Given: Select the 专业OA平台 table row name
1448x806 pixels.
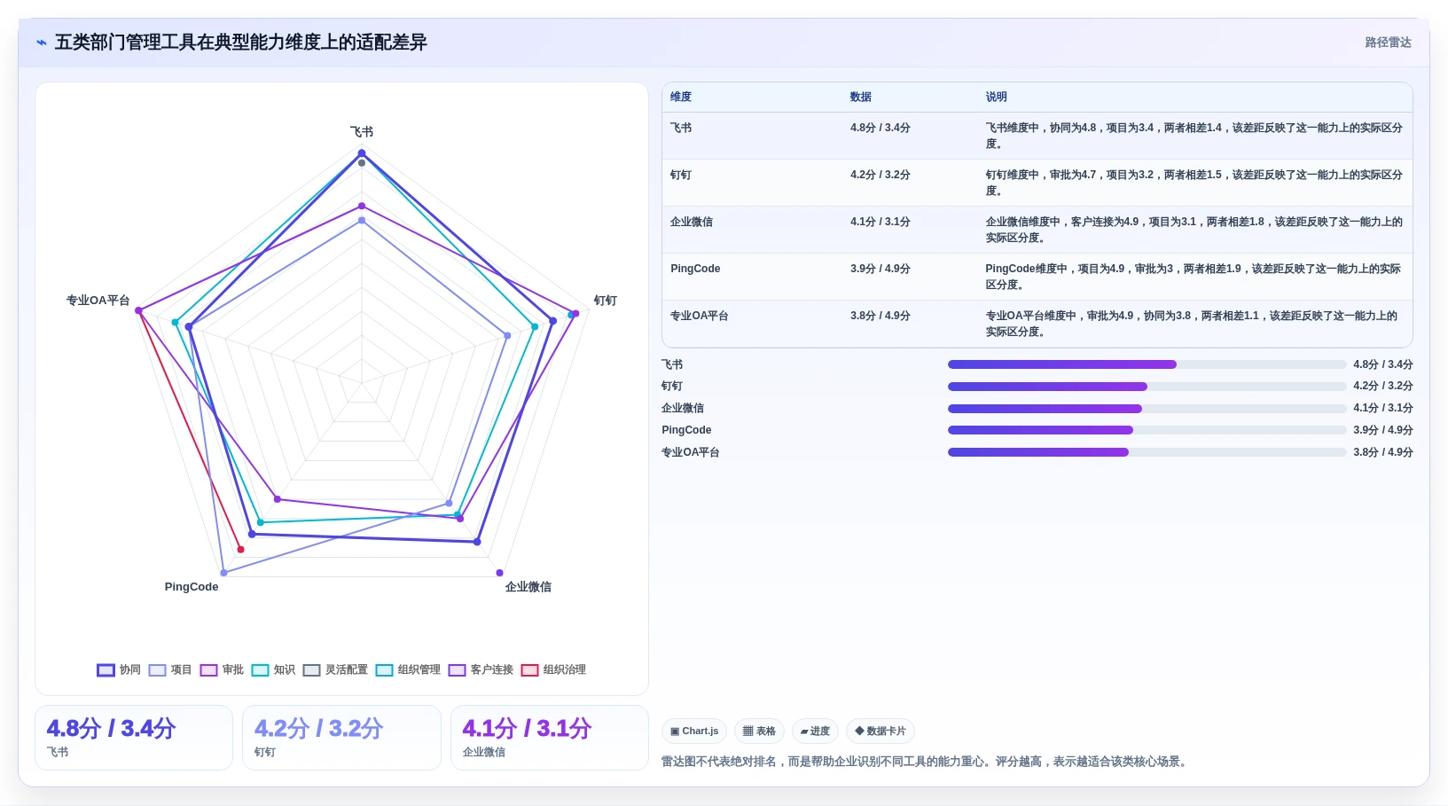Looking at the screenshot, I should point(700,316).
